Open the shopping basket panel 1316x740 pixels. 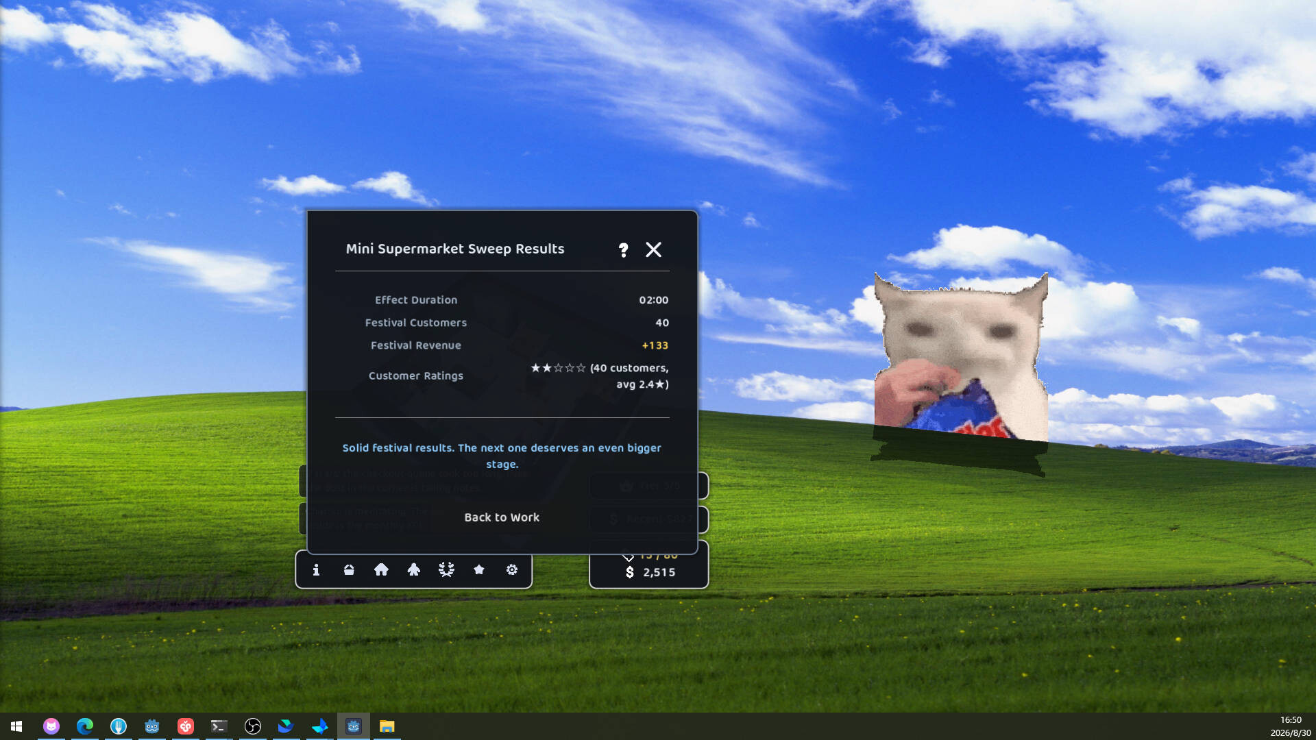coord(349,569)
